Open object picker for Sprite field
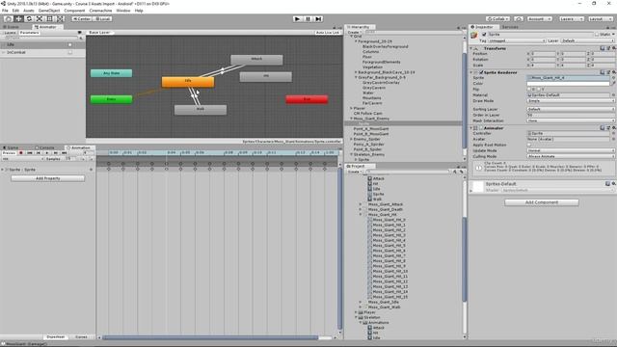The image size is (617, 347). 613,78
